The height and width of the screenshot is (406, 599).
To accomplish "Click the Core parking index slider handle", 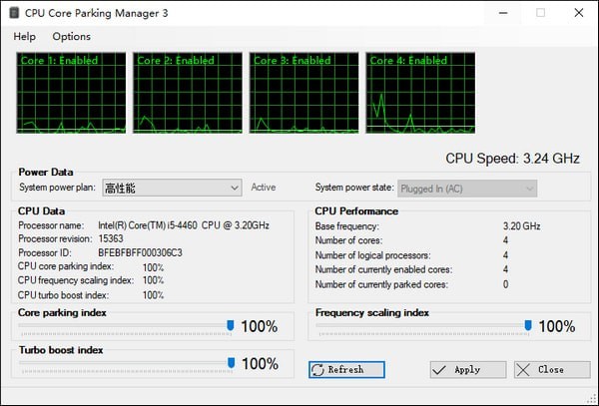I will 231,326.
